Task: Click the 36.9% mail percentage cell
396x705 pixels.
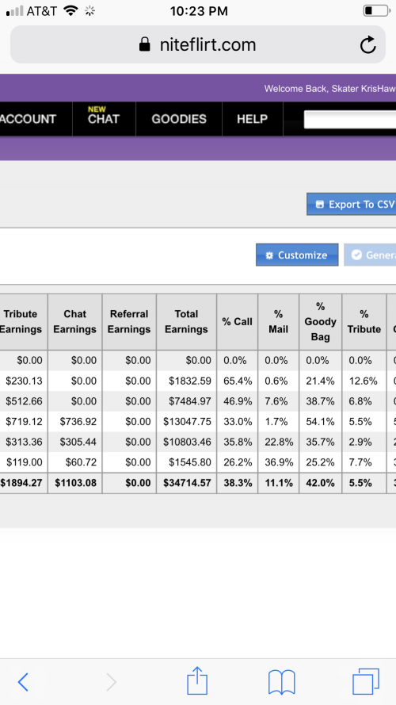Action: point(278,462)
